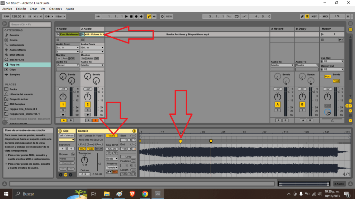Open the Crear menu
This screenshot has height=199, width=355.
(34, 9)
